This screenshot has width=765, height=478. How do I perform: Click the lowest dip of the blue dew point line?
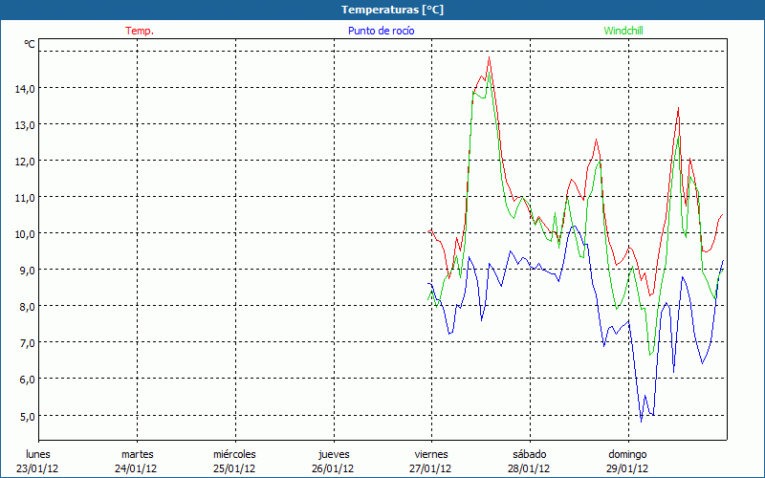click(x=642, y=421)
